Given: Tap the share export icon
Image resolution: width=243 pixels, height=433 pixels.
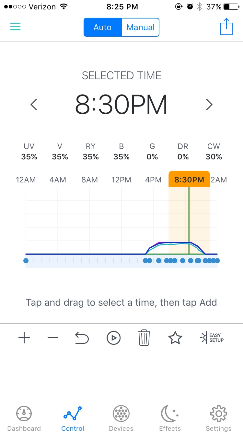Looking at the screenshot, I should [x=226, y=27].
